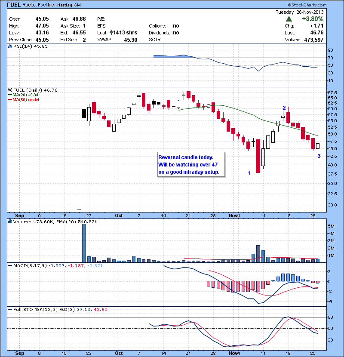Click the candlestick icon beside FUEL (Daily)
The height and width of the screenshot is (357, 344).
[x=10, y=90]
